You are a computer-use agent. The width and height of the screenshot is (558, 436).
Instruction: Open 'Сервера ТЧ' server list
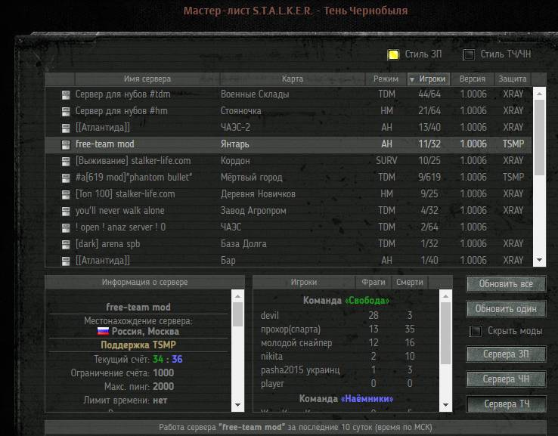pyautogui.click(x=506, y=404)
